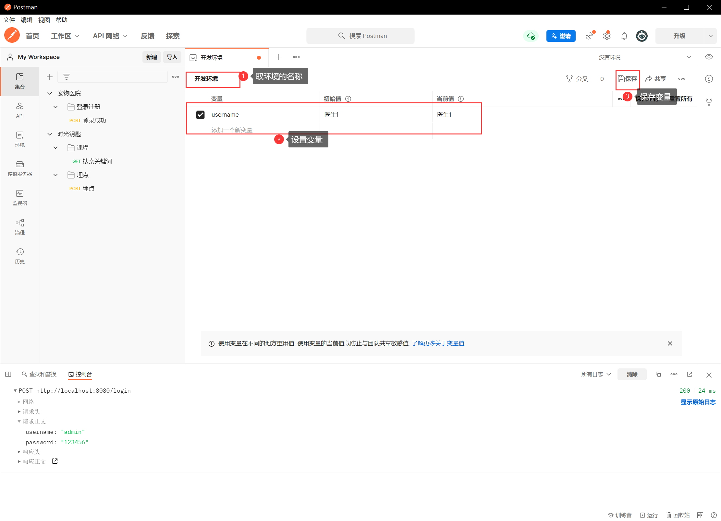Viewport: 721px width, 521px height.
Task: Toggle the bottom-left sidebar panel icon
Action: click(8, 374)
